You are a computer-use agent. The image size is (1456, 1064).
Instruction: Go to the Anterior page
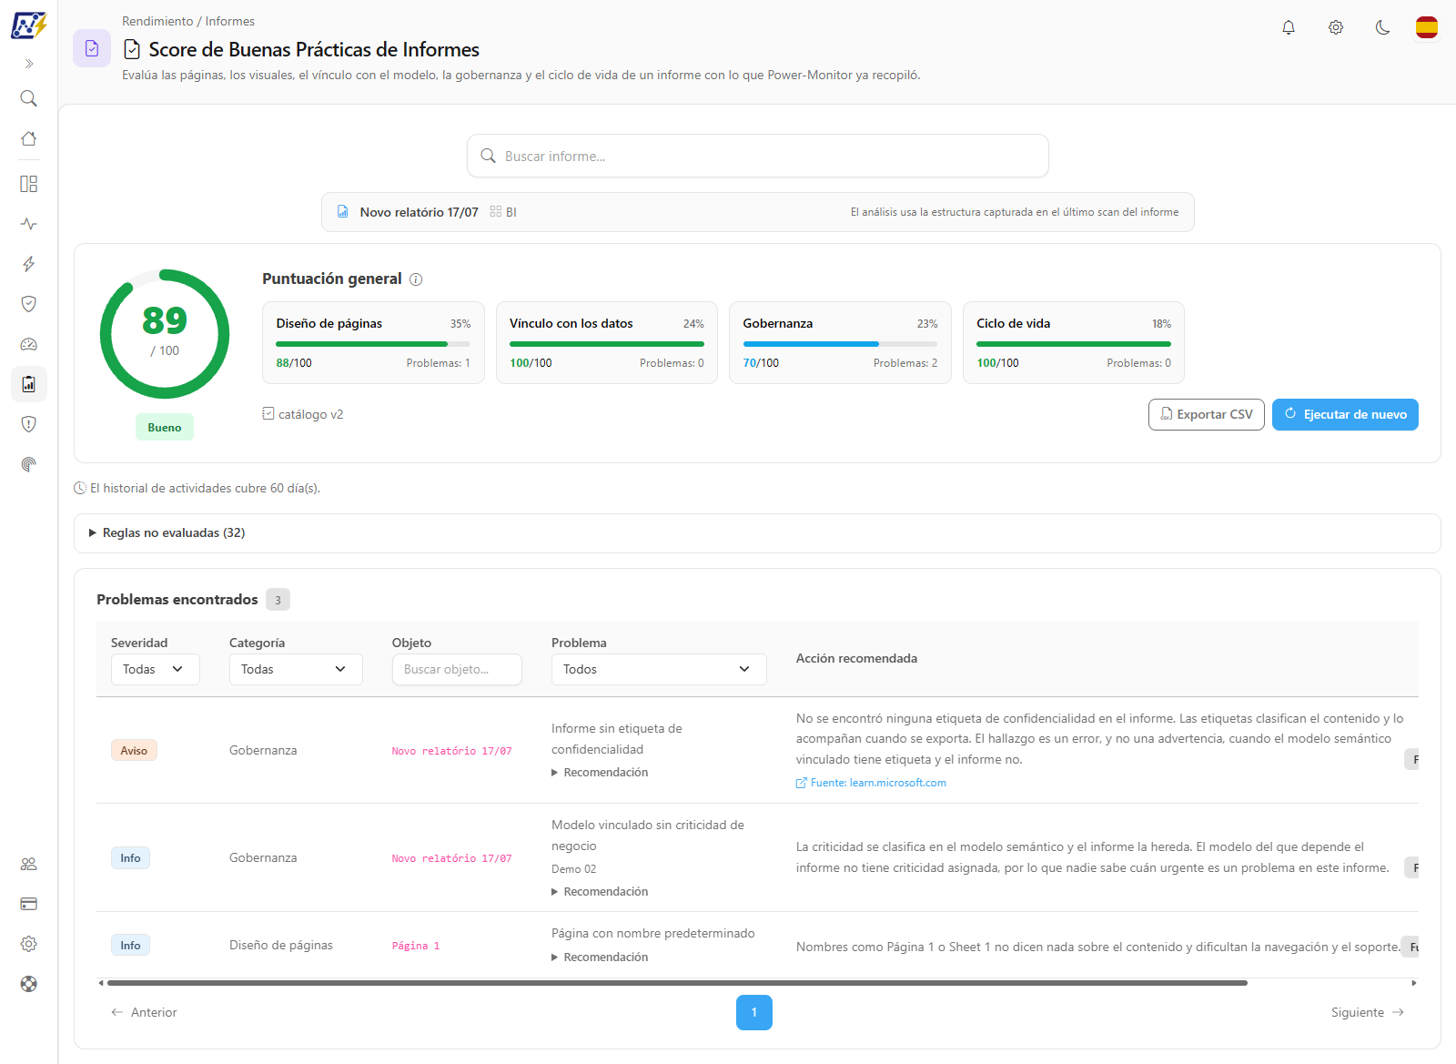144,1012
